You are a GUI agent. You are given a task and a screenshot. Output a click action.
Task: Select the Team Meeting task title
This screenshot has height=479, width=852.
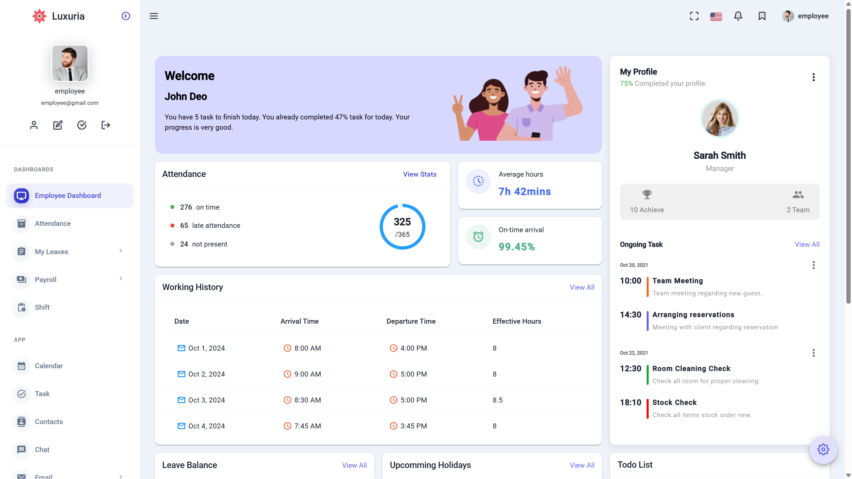click(678, 281)
